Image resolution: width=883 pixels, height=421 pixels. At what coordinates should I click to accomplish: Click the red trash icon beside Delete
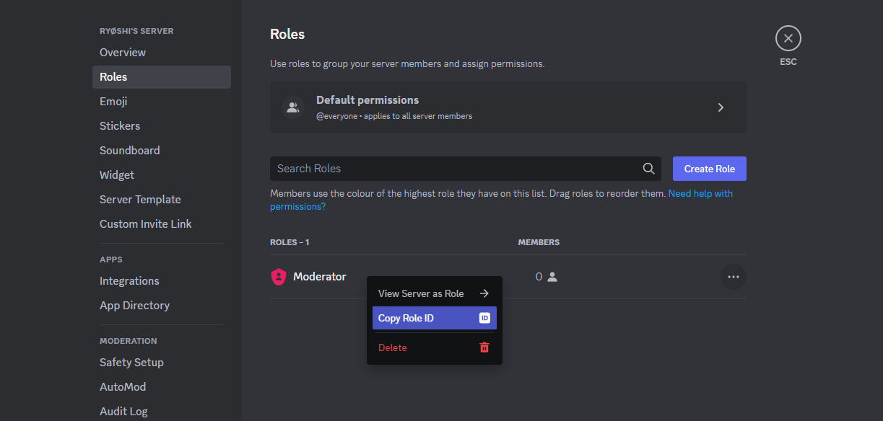click(484, 347)
